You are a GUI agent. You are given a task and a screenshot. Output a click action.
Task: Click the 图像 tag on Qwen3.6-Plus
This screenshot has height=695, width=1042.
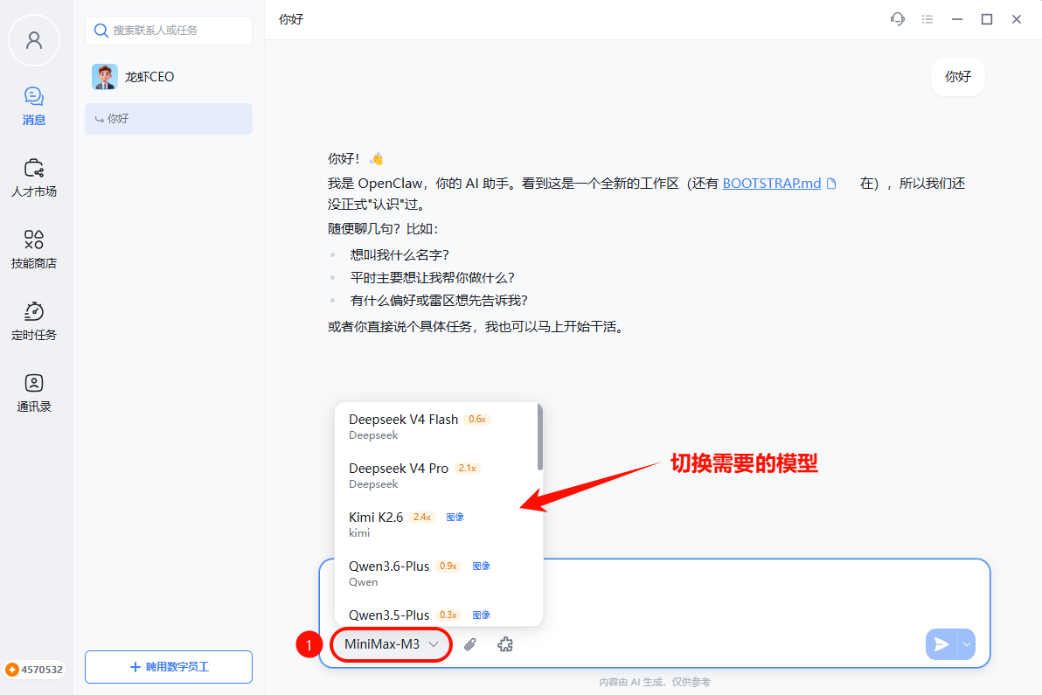click(x=481, y=566)
